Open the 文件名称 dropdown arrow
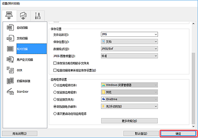The image size is (198, 138). click(x=156, y=34)
